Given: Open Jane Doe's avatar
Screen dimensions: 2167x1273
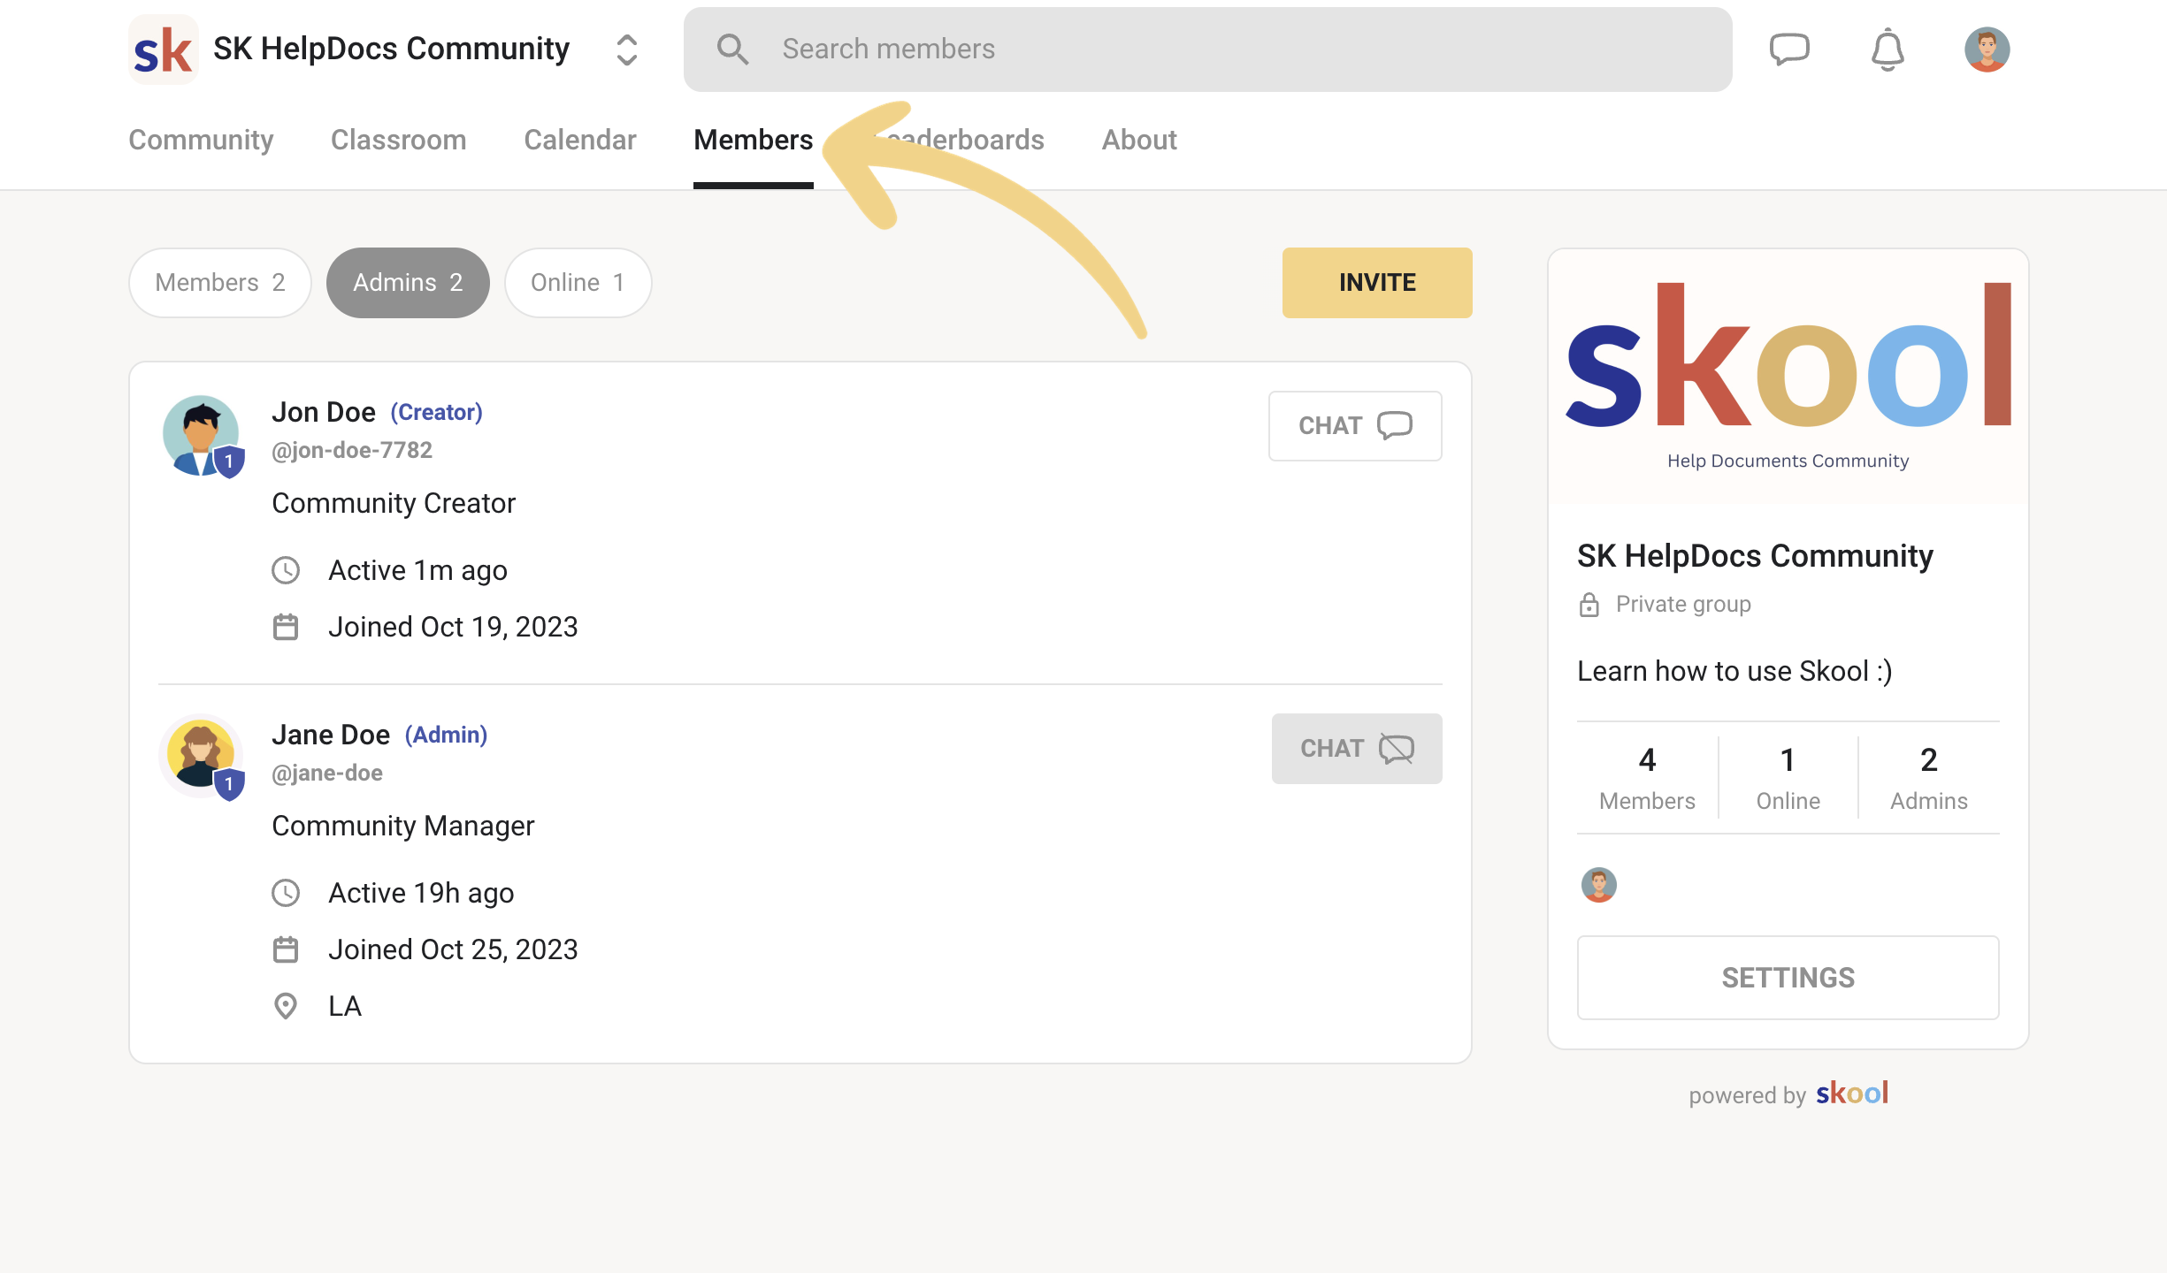Looking at the screenshot, I should pyautogui.click(x=200, y=756).
